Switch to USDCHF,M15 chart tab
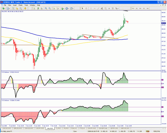 (7, 128)
